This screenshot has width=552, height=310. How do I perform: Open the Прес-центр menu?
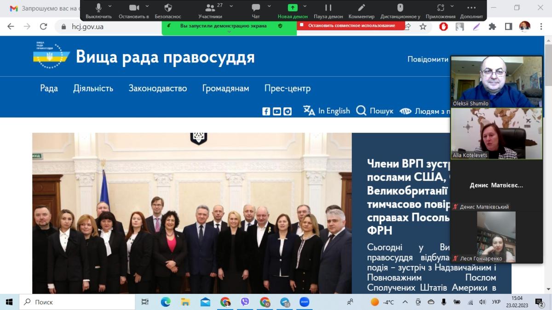coord(287,88)
